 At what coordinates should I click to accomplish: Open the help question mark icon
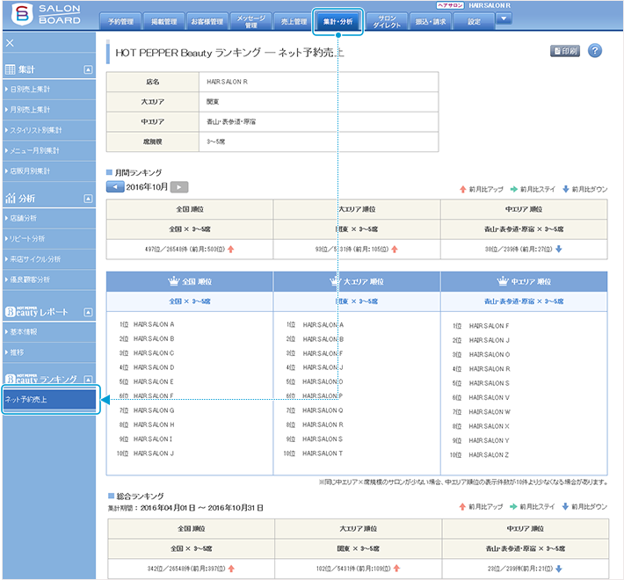pos(595,51)
